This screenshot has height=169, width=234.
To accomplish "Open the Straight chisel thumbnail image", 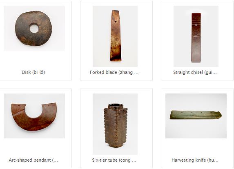I will point(196,36).
